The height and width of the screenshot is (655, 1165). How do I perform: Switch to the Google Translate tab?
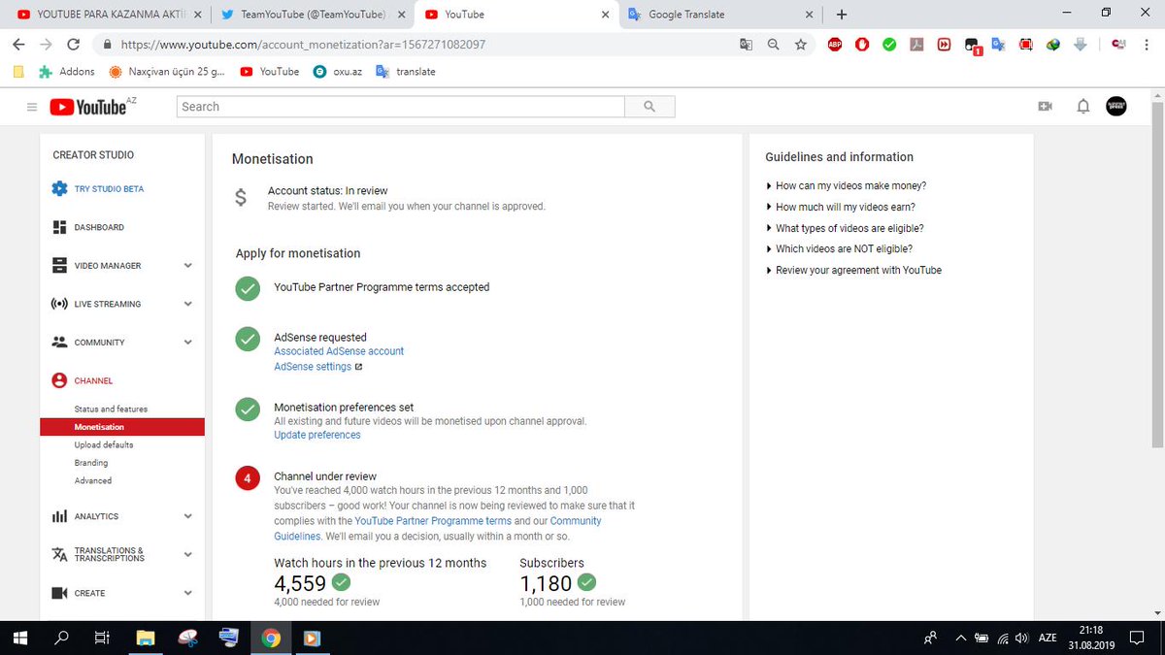coord(718,15)
